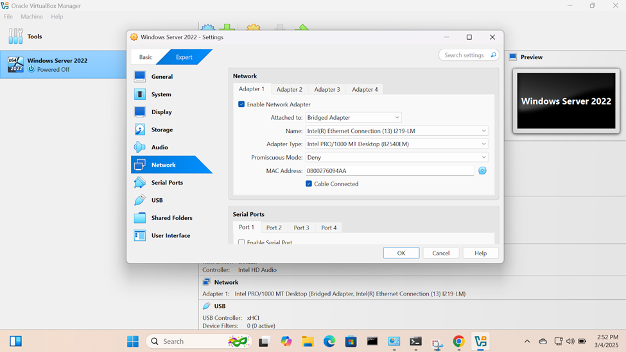Open USB settings category
626x352 pixels.
point(171,200)
